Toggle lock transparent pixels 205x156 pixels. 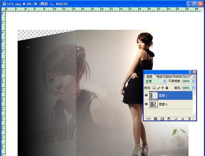[x=154, y=88]
